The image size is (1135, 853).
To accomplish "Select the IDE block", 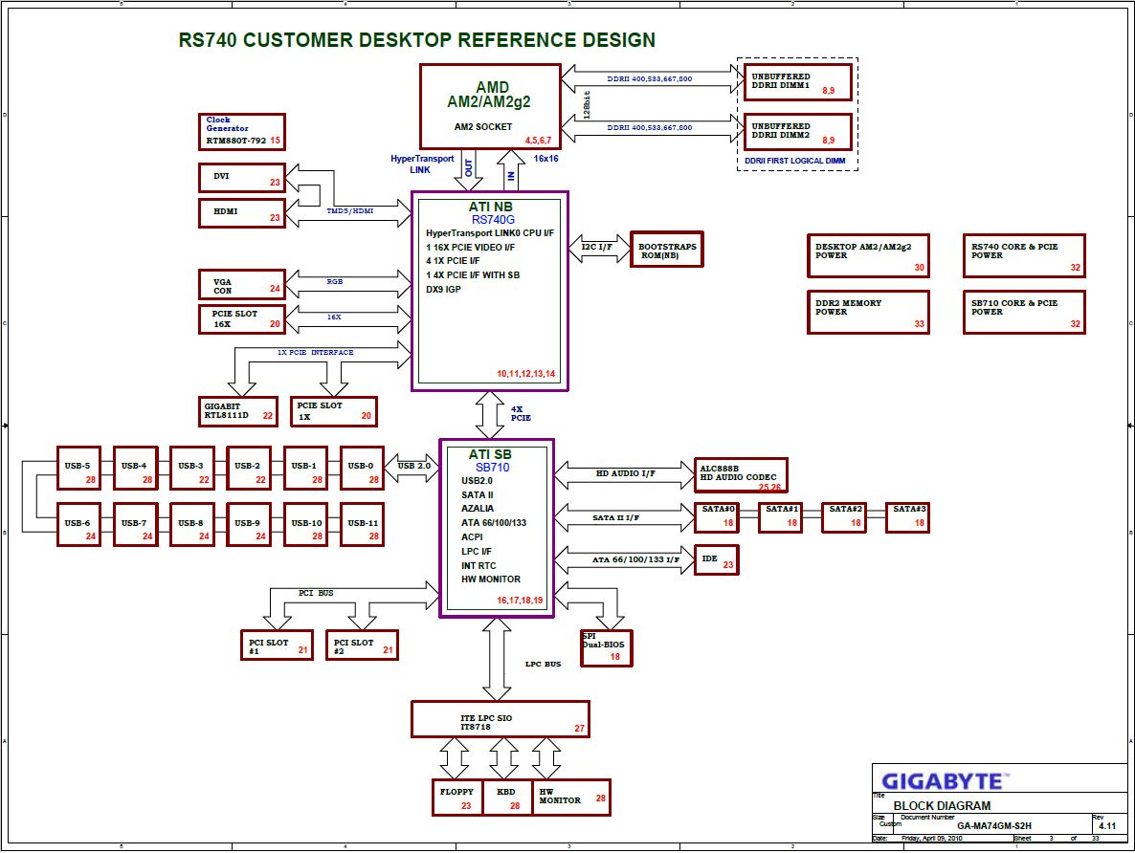I will [x=717, y=560].
